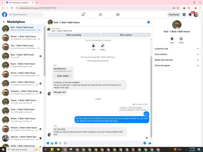Click the blue 'yes' message bubble
This screenshot has height=152, width=203.
tap(146, 114)
